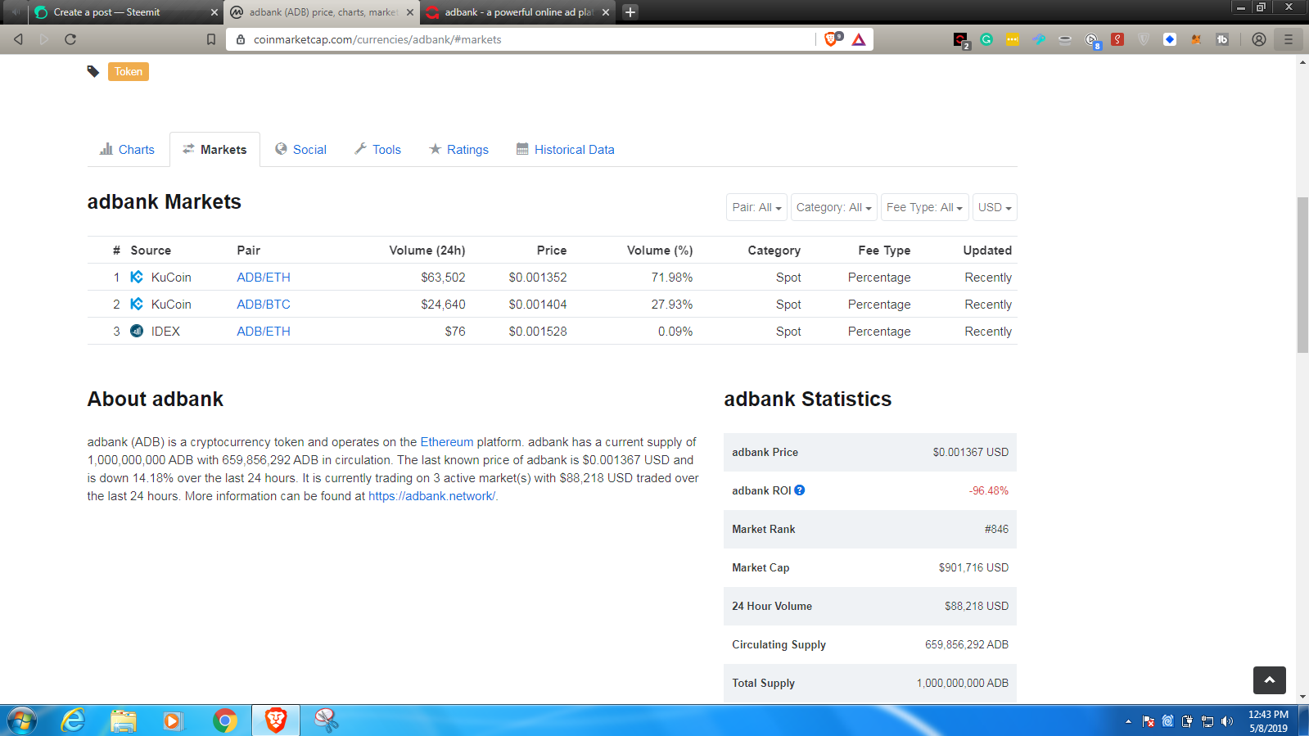Select the Markets tab
Viewport: 1309px width, 736px height.
tap(214, 150)
